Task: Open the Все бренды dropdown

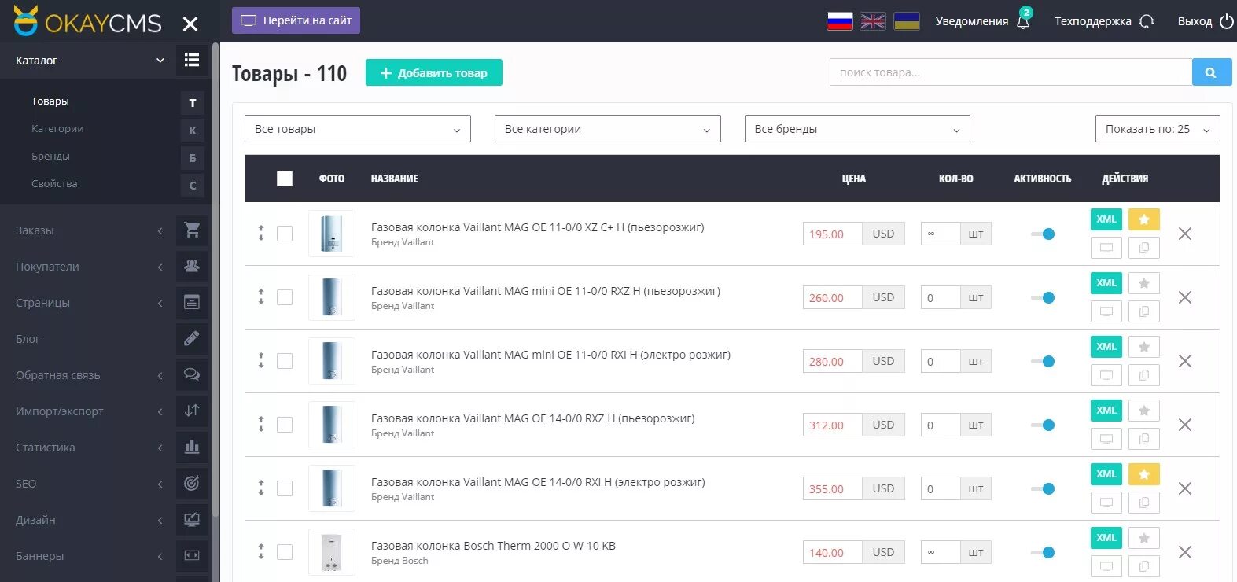Action: (857, 129)
